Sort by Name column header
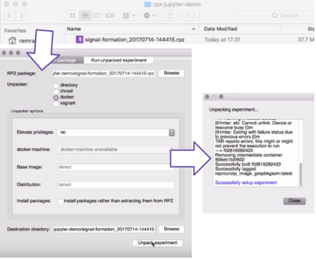 click(131, 29)
